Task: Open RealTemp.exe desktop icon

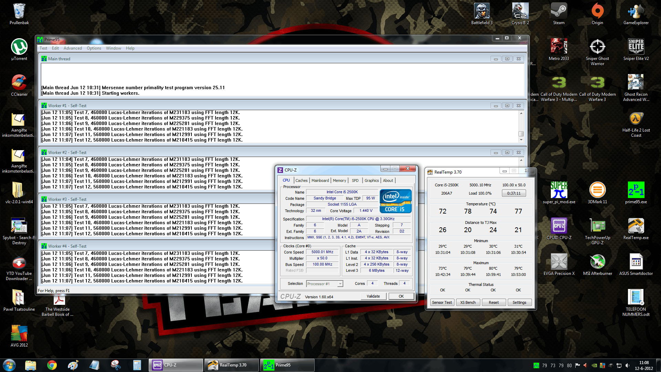Action: [x=636, y=229]
